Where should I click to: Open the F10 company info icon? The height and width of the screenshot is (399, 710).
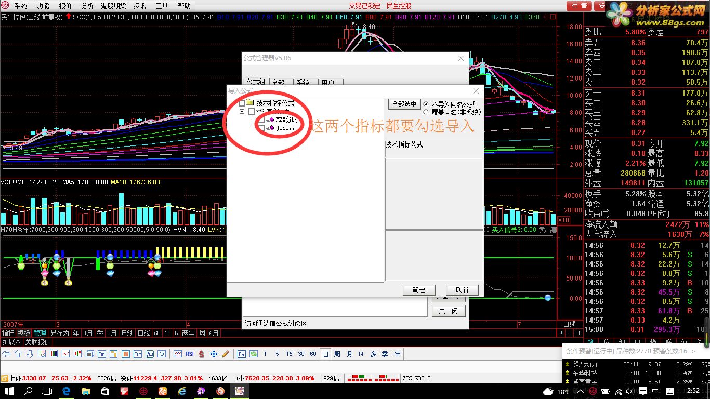click(x=101, y=354)
